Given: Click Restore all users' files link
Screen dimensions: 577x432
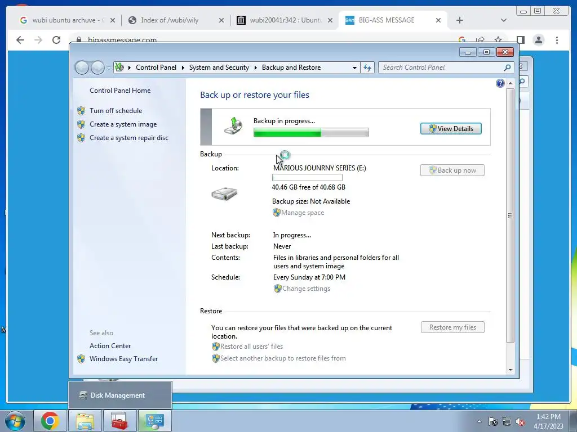Looking at the screenshot, I should 251,346.
